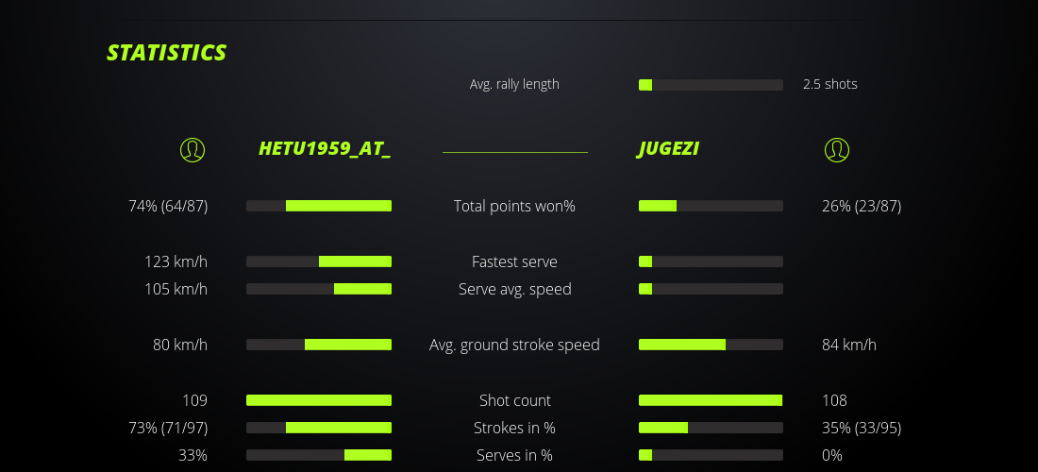The image size is (1038, 472).
Task: Open the JUGEZI player name
Action: [669, 149]
